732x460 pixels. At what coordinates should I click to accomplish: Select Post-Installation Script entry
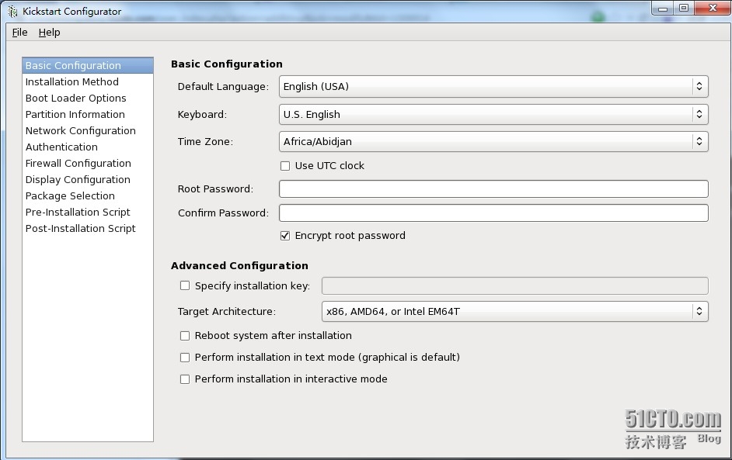[x=88, y=228]
